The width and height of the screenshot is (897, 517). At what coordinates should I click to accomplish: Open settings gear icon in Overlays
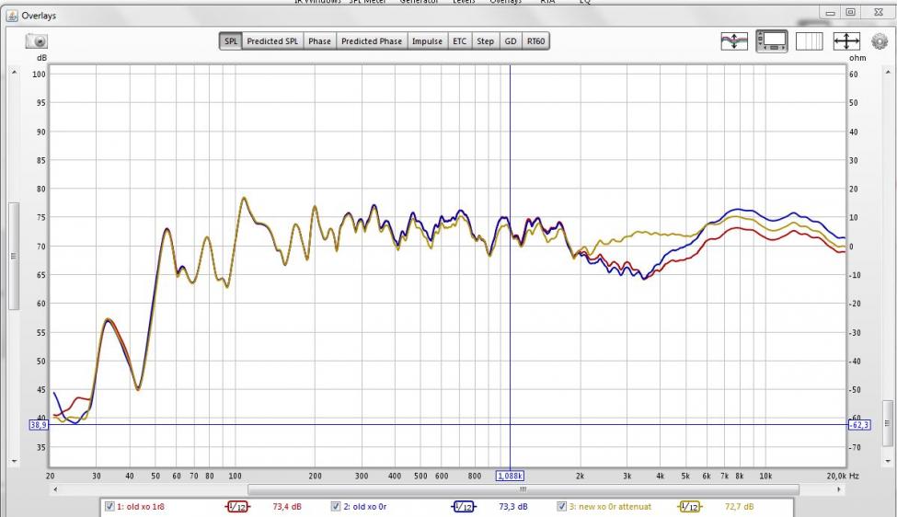pyautogui.click(x=880, y=41)
